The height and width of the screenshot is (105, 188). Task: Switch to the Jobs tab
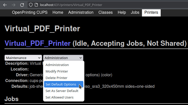coord(135,12)
